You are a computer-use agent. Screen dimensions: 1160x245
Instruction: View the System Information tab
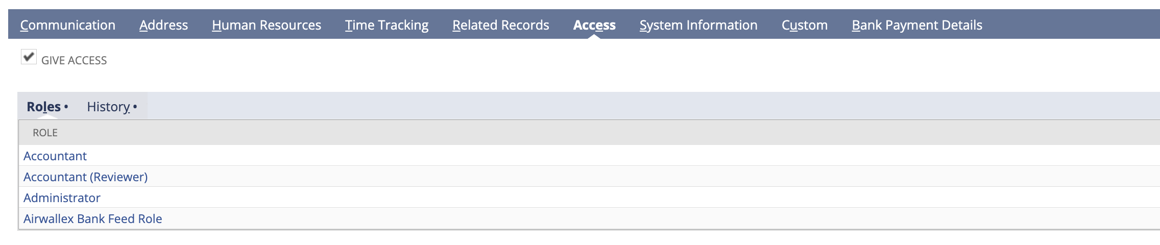click(698, 25)
